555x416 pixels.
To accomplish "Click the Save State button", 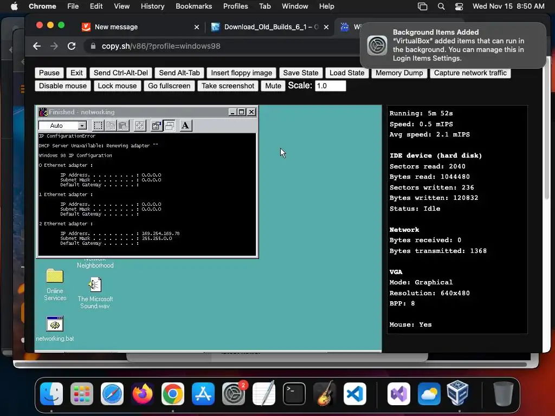I will coord(301,73).
